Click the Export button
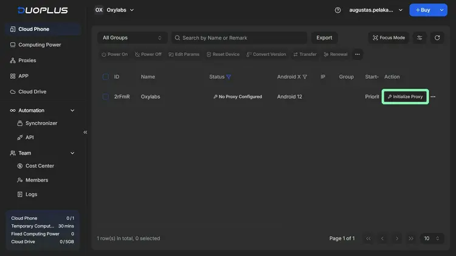 324,38
